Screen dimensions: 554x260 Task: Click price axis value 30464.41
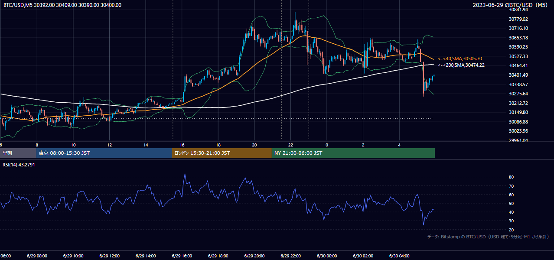pyautogui.click(x=518, y=65)
